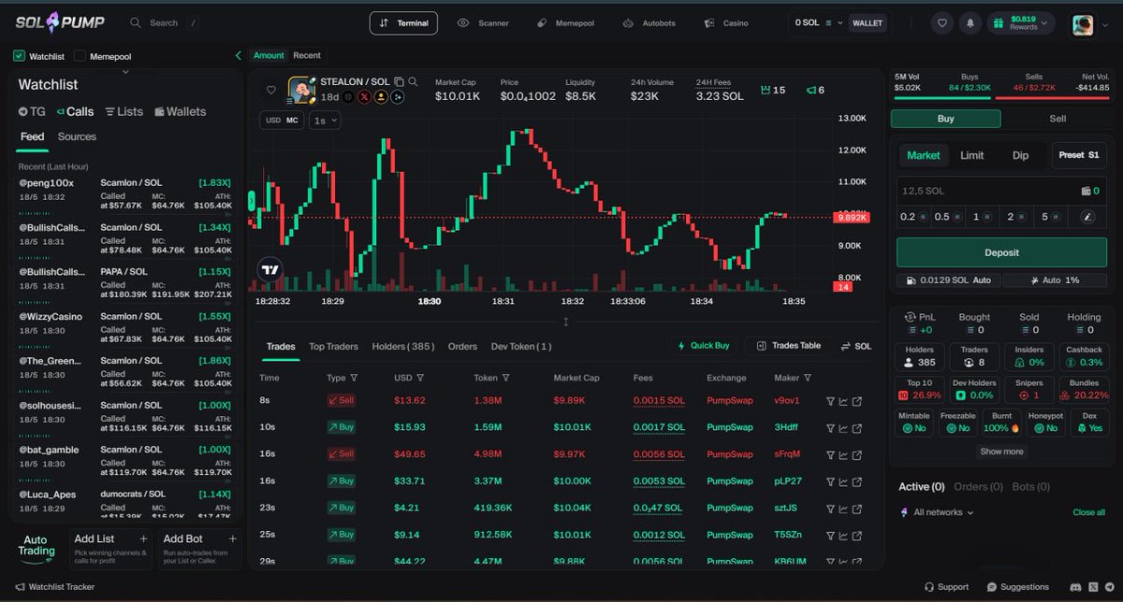Open the @peng100x Scamlon call entry
Image resolution: width=1123 pixels, height=602 pixels.
tap(125, 194)
